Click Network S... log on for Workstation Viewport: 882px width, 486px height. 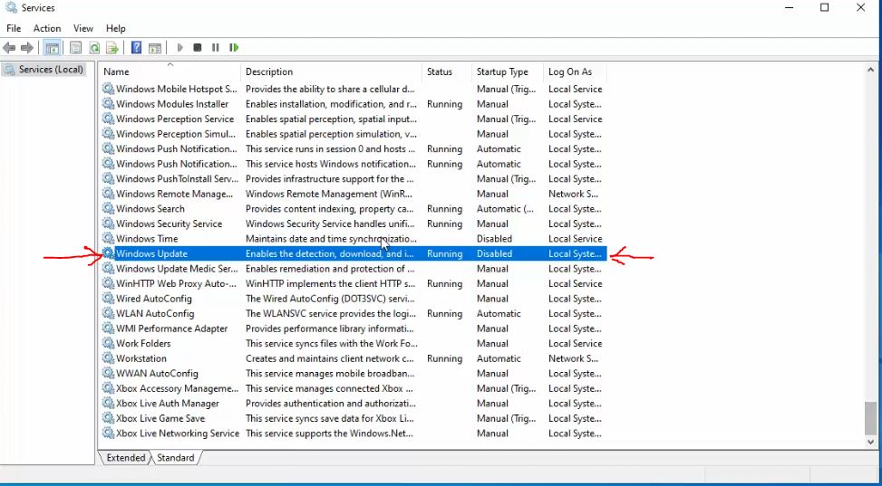pyautogui.click(x=573, y=358)
